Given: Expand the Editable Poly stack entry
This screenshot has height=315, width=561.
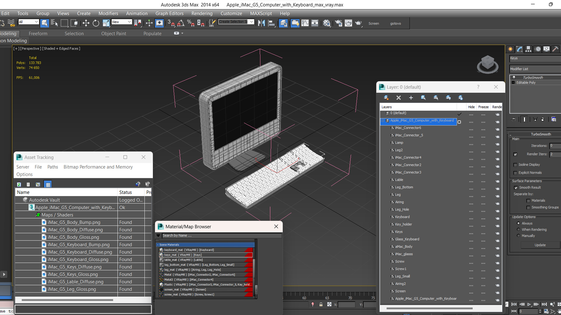Looking at the screenshot, I should 513,83.
